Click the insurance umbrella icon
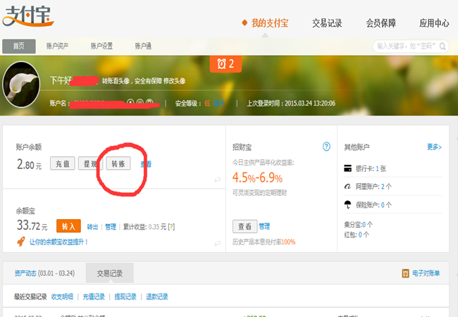 tap(347, 204)
